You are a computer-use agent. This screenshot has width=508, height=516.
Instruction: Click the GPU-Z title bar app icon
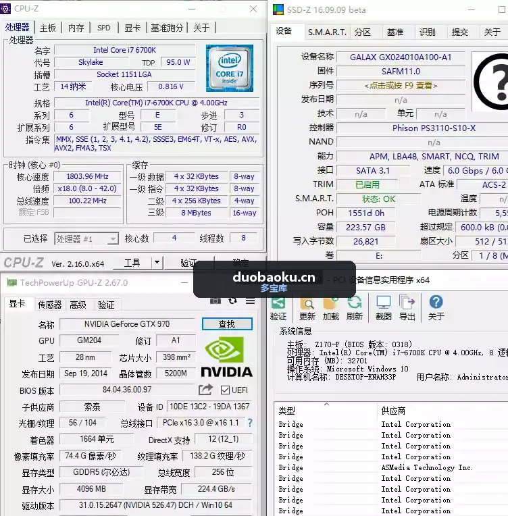click(12, 283)
